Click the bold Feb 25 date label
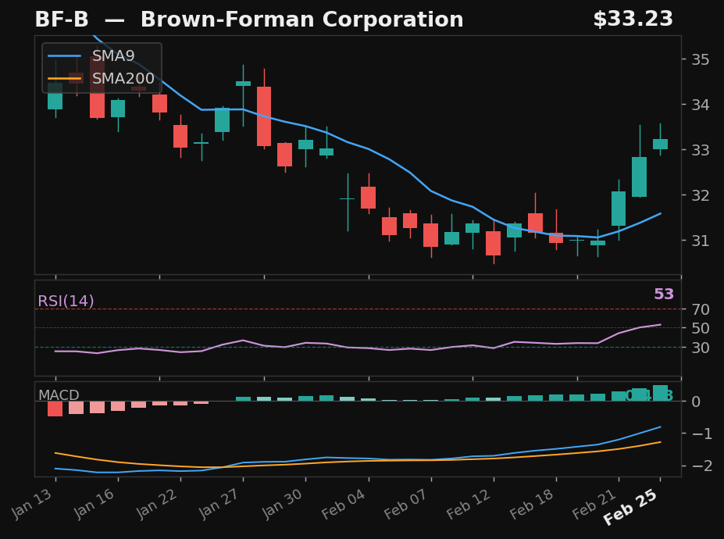 (x=630, y=507)
